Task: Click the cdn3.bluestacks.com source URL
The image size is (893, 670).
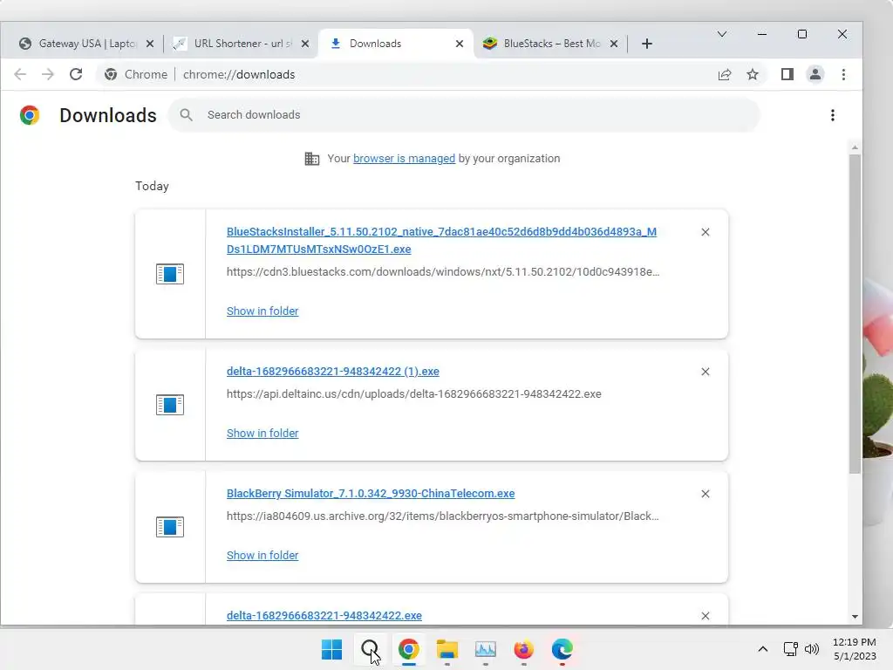Action: 442,272
